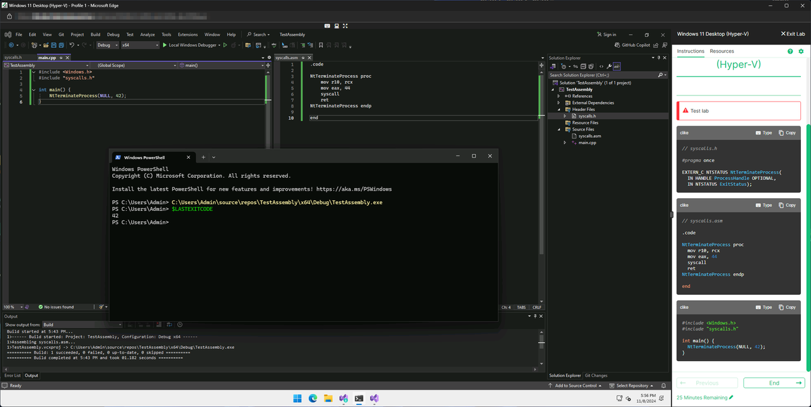
Task: Select syscalls.asm in Solution Explorer
Action: 589,136
